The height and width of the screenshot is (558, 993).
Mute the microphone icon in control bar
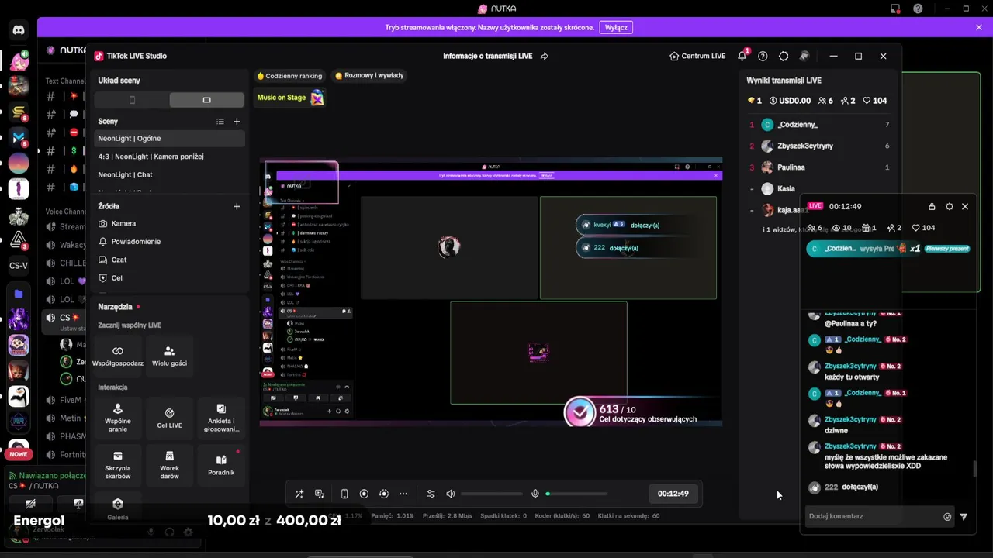[535, 494]
